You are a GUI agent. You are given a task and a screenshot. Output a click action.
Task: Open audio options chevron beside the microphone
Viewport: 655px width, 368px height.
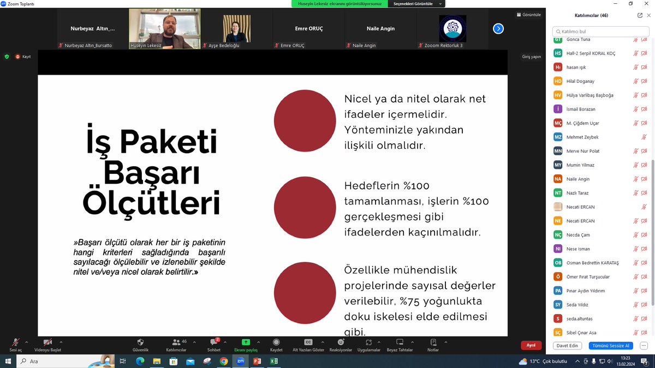click(26, 342)
